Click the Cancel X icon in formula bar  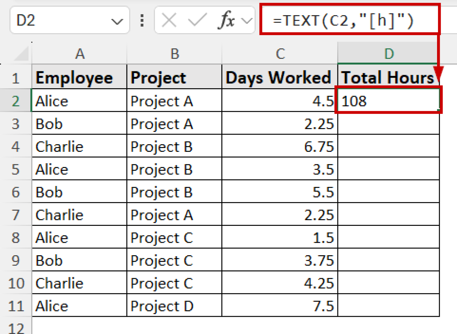168,20
